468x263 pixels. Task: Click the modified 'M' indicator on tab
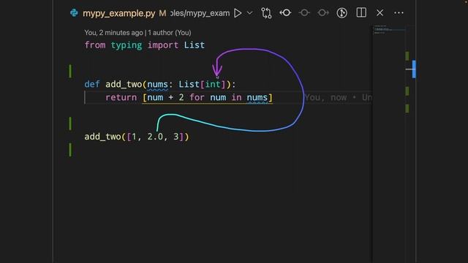coord(162,13)
